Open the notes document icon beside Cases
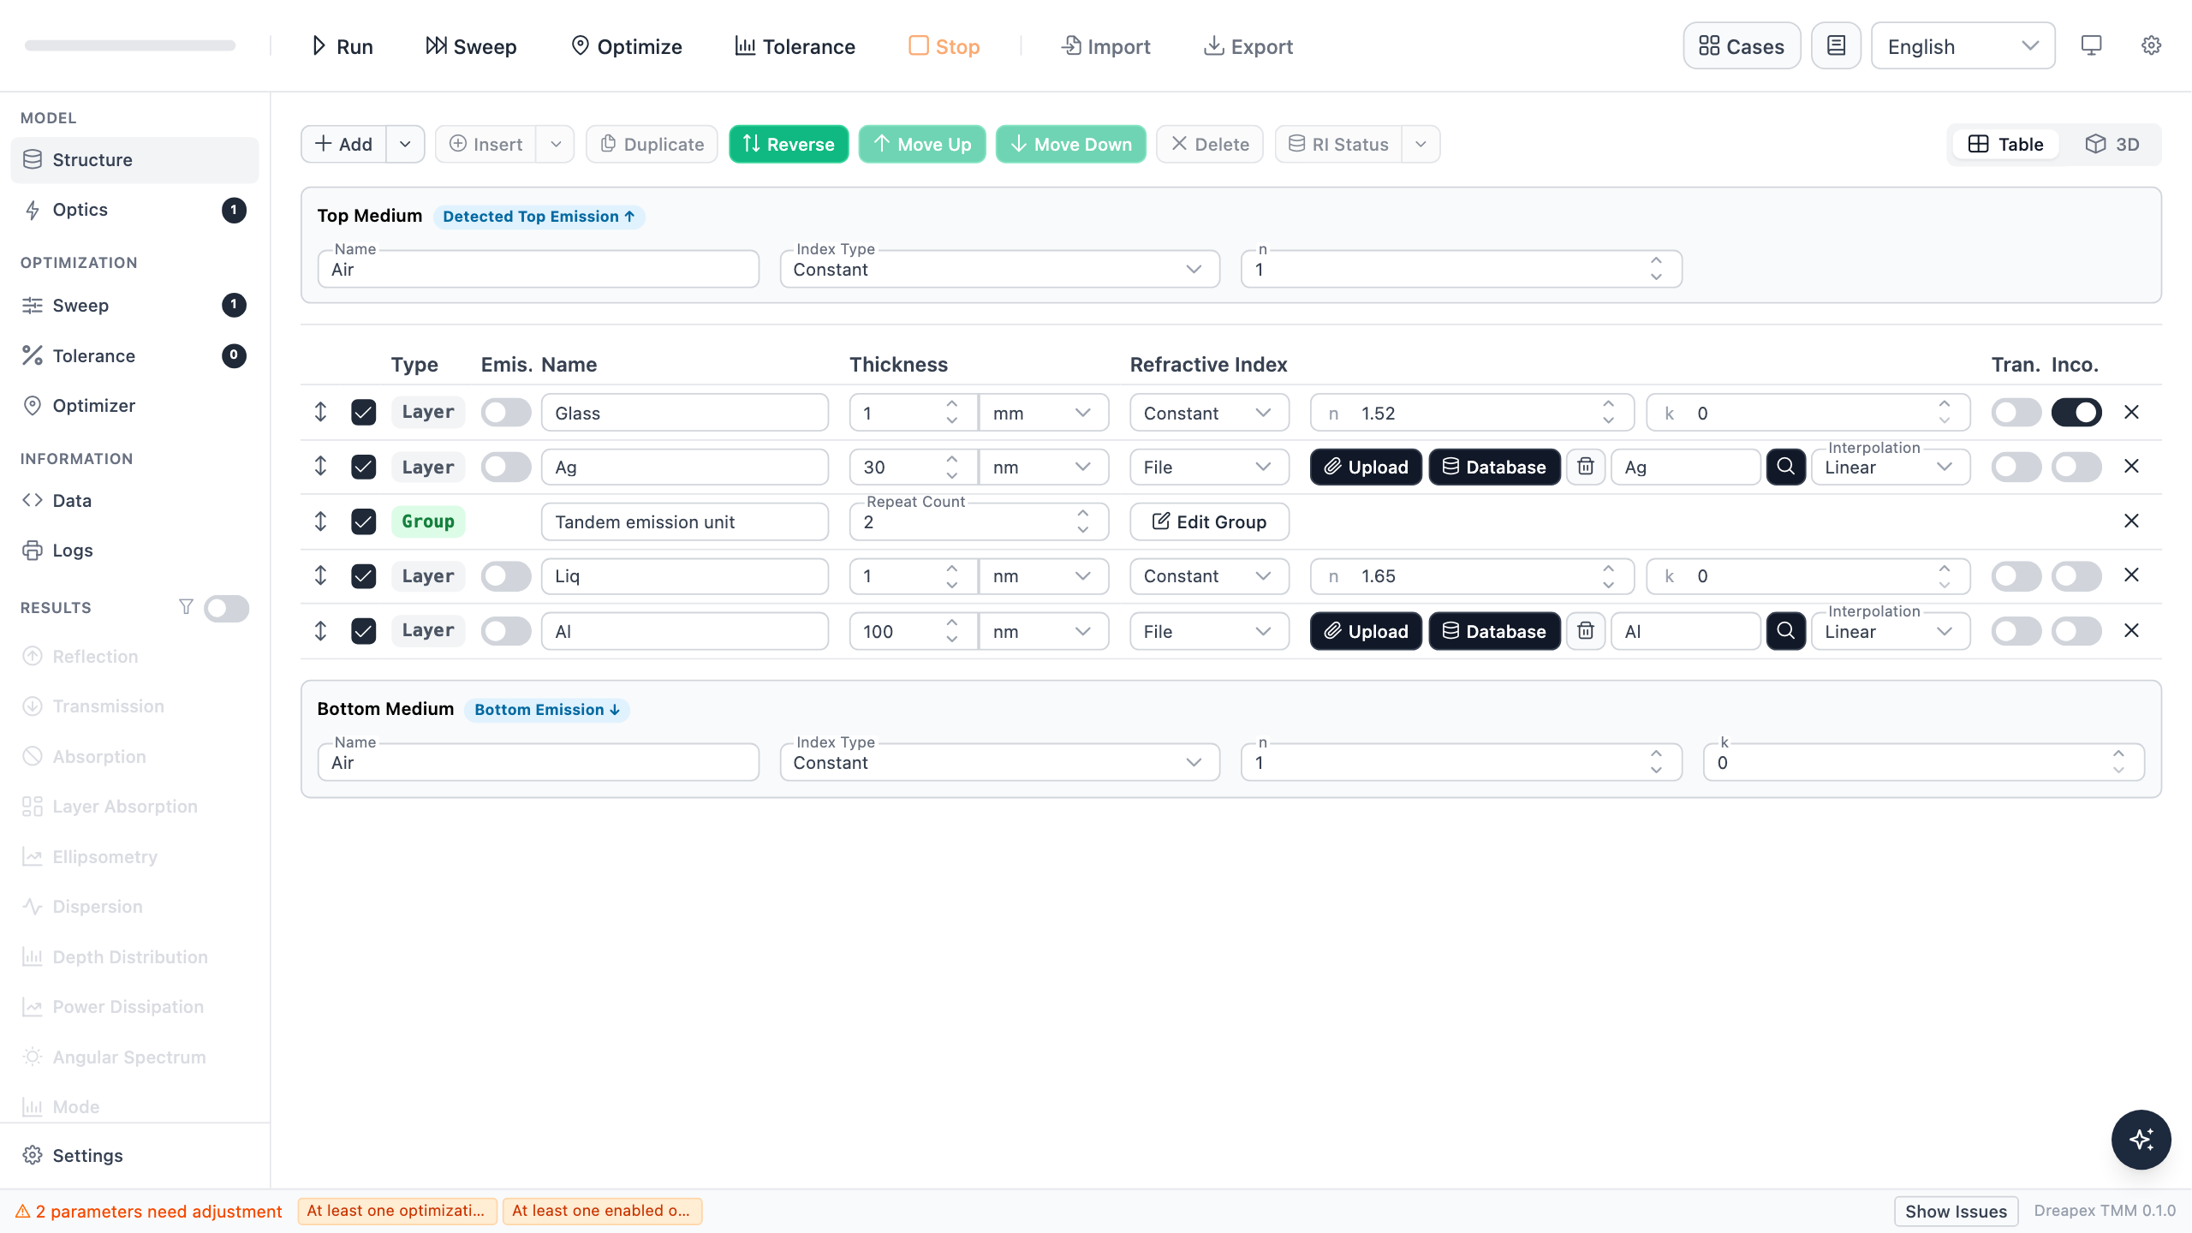Screen dimensions: 2192x1233 pos(1836,45)
